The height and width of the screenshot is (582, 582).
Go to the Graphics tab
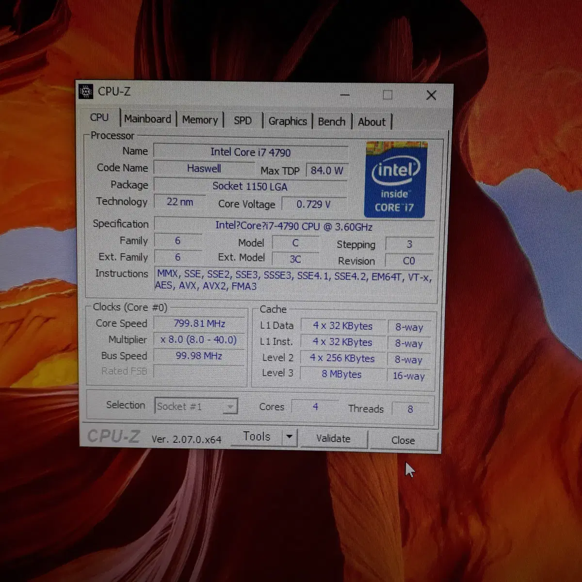[x=288, y=121]
